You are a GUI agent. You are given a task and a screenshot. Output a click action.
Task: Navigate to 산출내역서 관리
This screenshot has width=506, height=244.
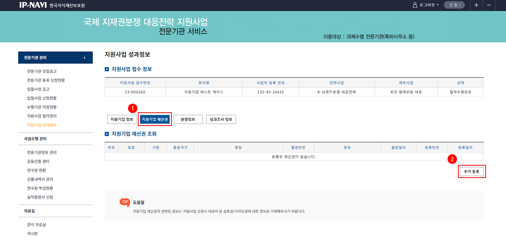coord(40,179)
